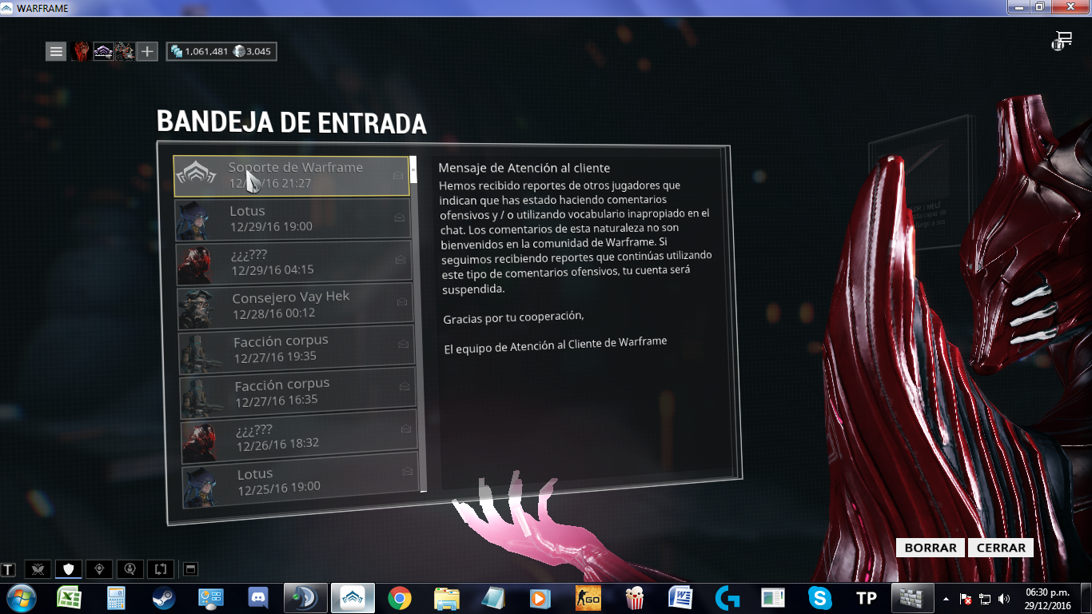
Task: Click the plus invite squad button
Action: (147, 52)
